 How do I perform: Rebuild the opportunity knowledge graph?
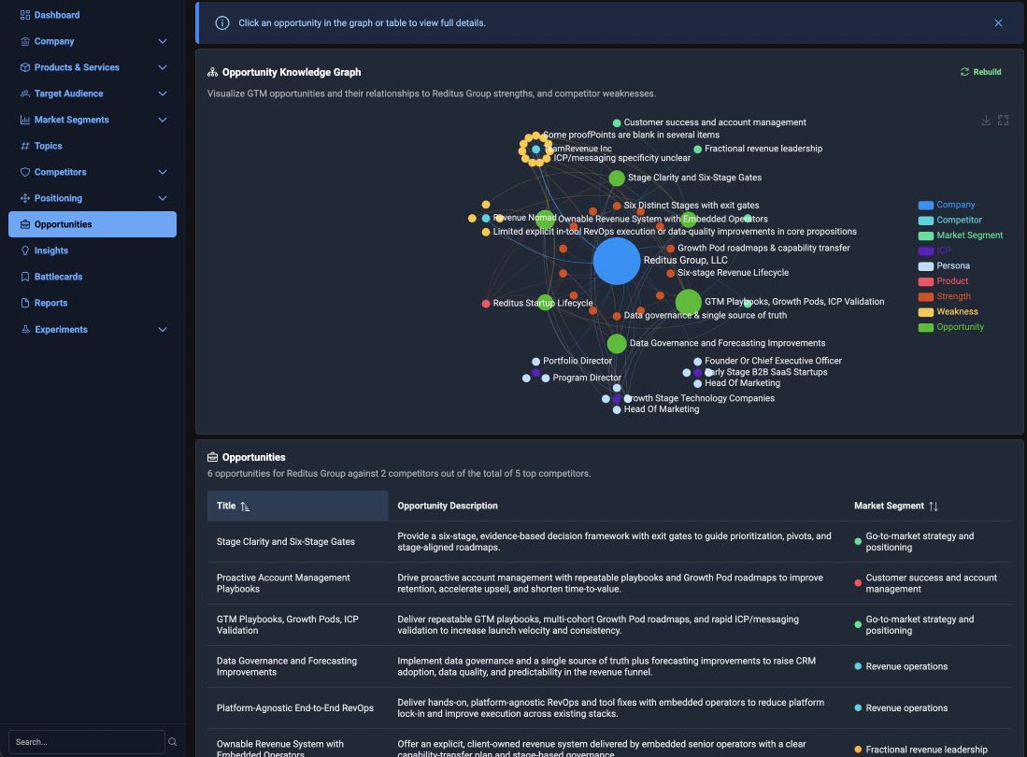[980, 72]
